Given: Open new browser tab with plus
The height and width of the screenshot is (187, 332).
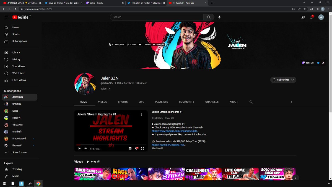Looking at the screenshot, I should tap(212, 3).
